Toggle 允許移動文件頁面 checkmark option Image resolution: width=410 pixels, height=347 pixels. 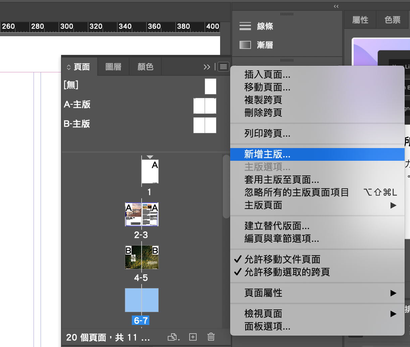[x=282, y=259]
